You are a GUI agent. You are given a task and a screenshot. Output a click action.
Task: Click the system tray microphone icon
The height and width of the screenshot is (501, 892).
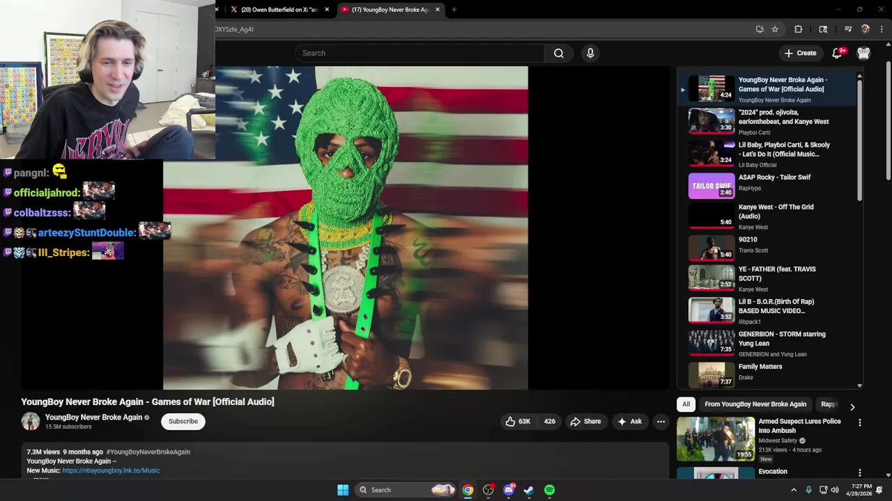(808, 490)
